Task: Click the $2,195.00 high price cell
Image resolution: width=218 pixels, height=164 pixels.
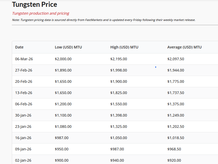Action: click(x=119, y=59)
